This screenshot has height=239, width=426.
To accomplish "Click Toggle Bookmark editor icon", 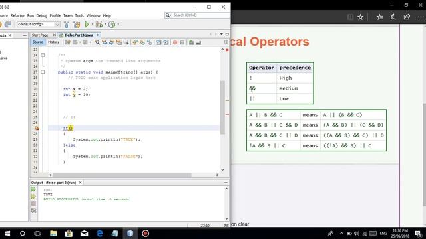I will (x=149, y=42).
